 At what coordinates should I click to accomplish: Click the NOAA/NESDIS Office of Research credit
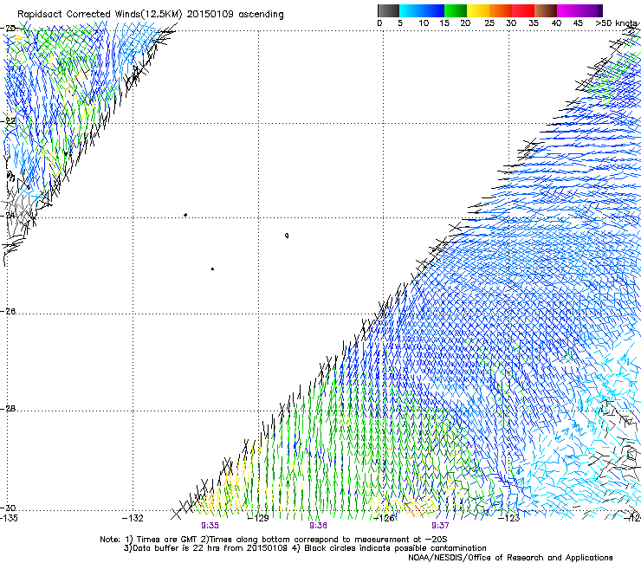pos(510,558)
